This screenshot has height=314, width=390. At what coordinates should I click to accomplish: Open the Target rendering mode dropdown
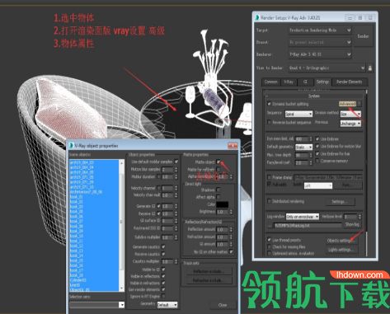tap(320, 30)
